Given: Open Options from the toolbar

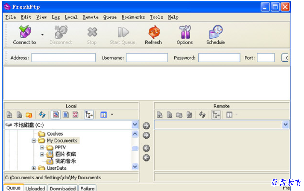Looking at the screenshot, I should pyautogui.click(x=185, y=32).
